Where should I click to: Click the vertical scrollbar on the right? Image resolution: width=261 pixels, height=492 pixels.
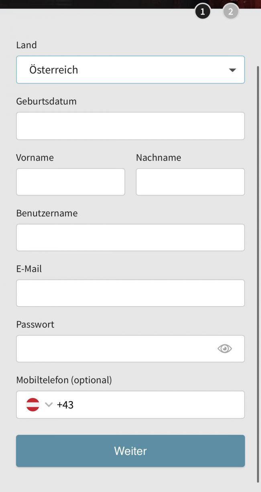258,274
